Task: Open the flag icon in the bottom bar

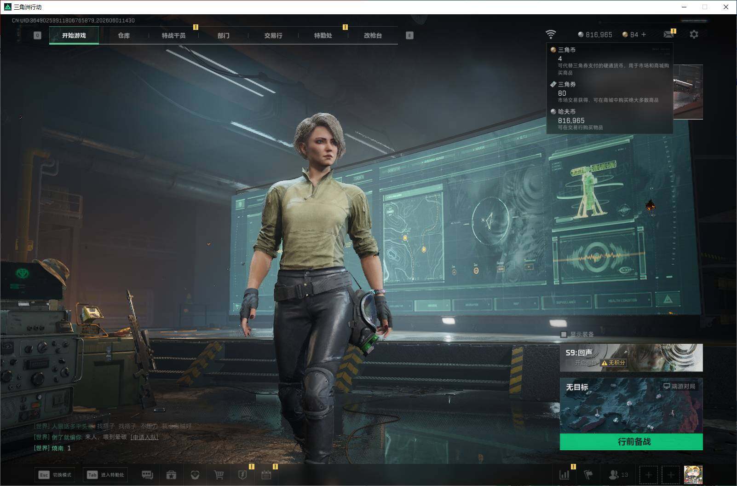Action: [x=588, y=474]
